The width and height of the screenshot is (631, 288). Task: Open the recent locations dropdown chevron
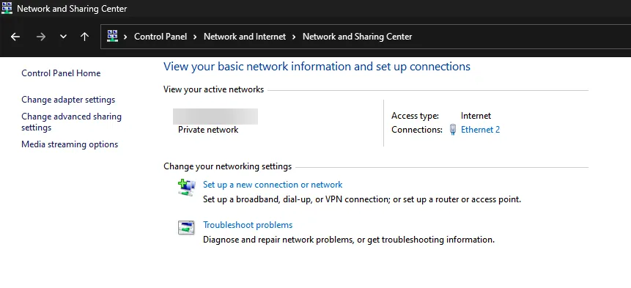[63, 37]
